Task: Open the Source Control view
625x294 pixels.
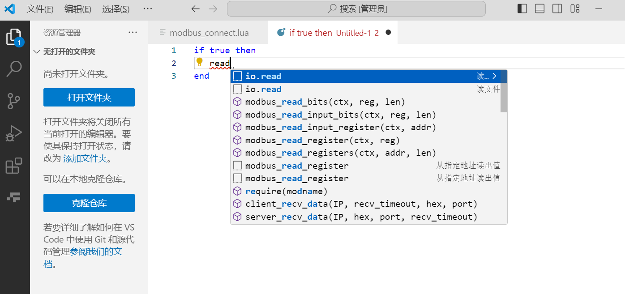Action: [x=14, y=101]
